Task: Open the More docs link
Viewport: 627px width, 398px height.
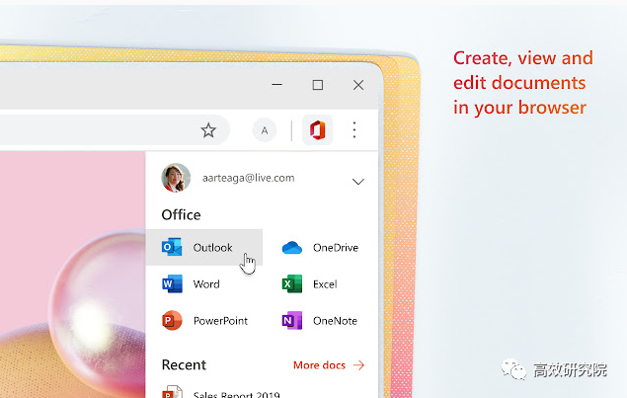Action: pos(329,364)
